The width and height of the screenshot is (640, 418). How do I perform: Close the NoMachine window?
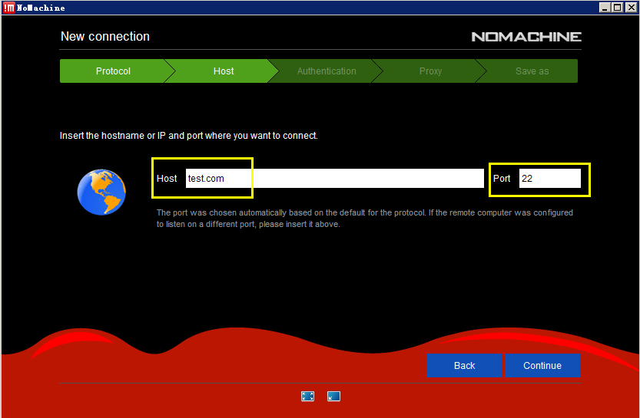click(x=631, y=8)
